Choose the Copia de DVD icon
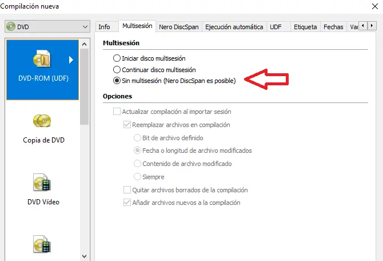This screenshot has height=261, width=383. (x=42, y=121)
